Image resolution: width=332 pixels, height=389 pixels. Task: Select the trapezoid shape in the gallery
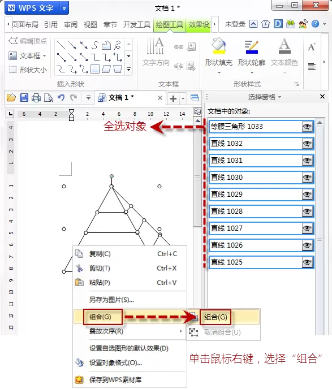(x=118, y=69)
